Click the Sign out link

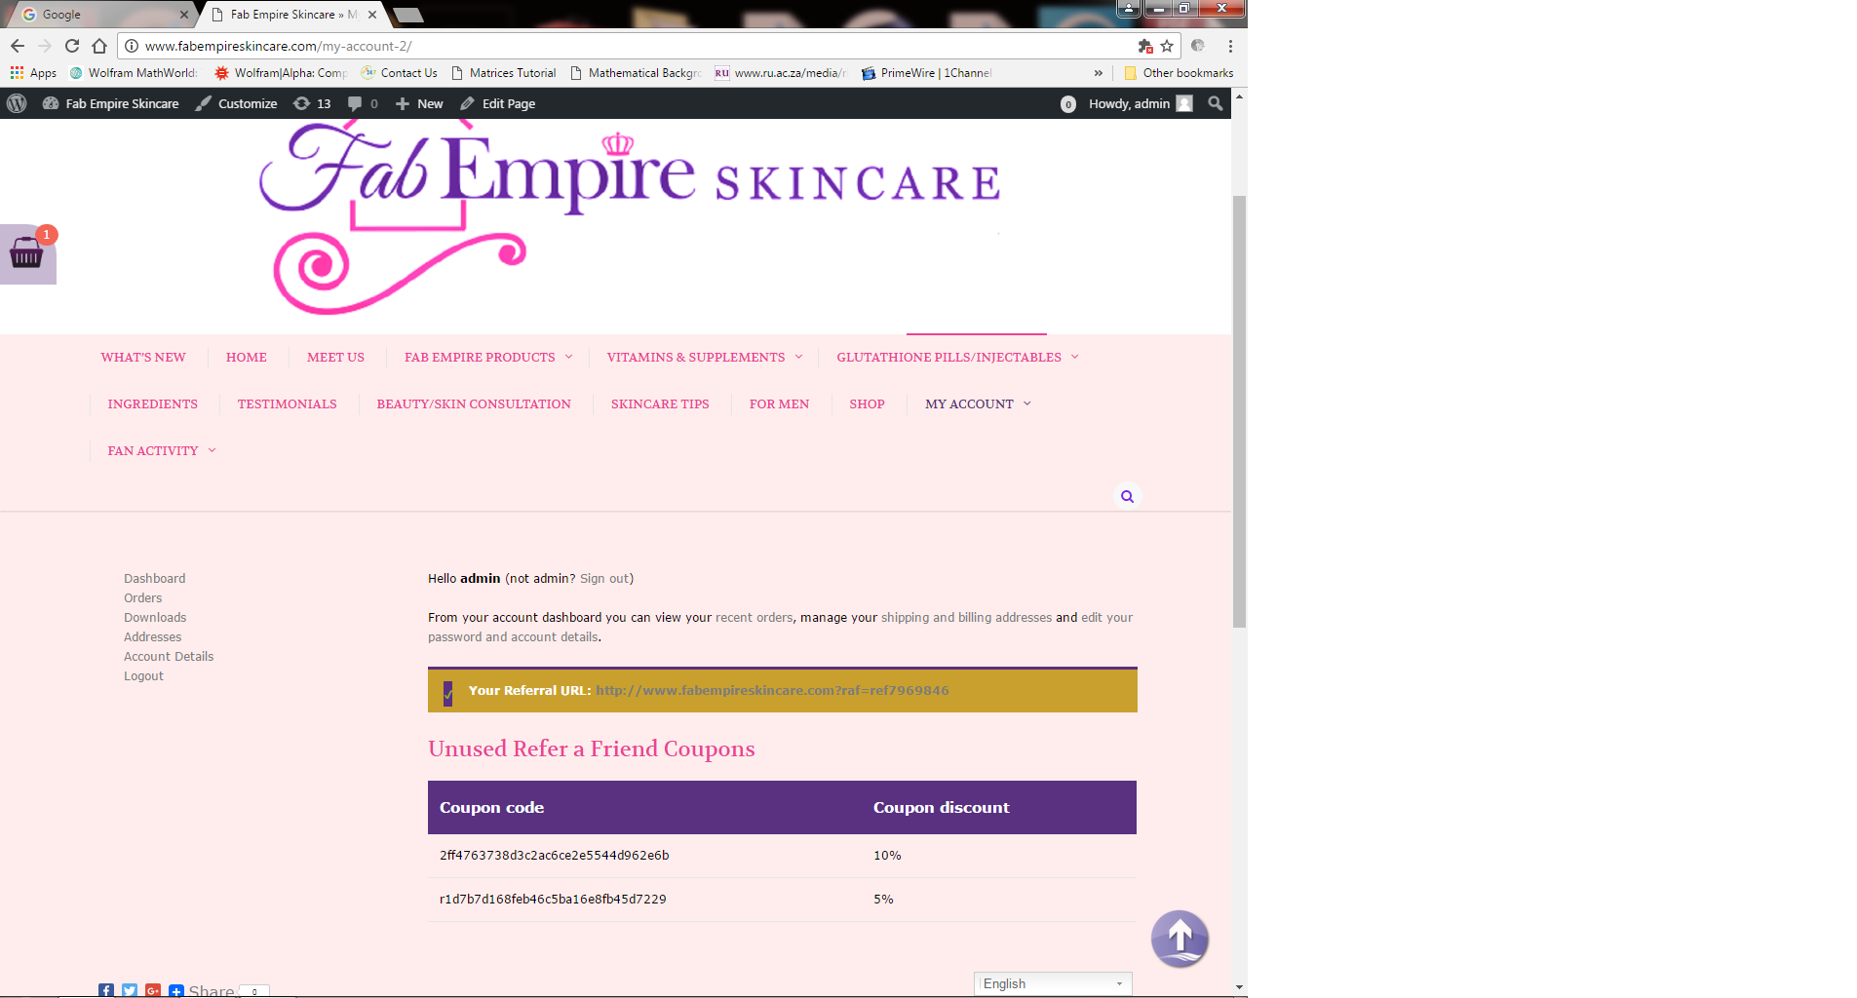pos(604,578)
